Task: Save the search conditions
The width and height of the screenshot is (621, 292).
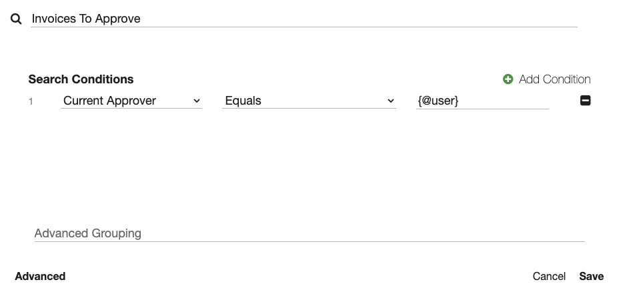Action: click(591, 276)
